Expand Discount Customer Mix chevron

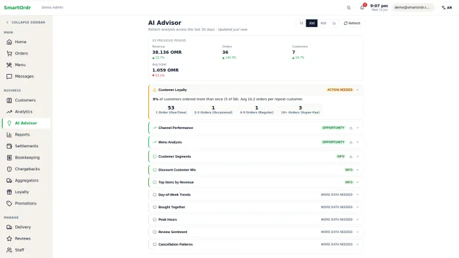pyautogui.click(x=357, y=170)
